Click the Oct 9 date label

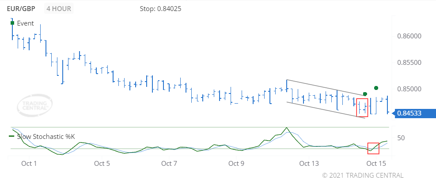pyautogui.click(x=236, y=163)
